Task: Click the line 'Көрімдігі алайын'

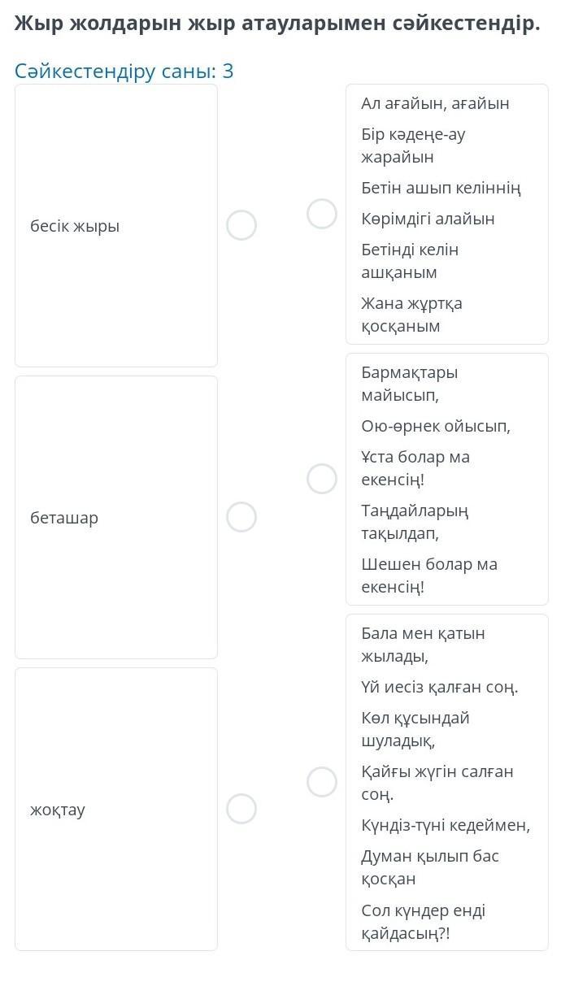Action: [428, 219]
